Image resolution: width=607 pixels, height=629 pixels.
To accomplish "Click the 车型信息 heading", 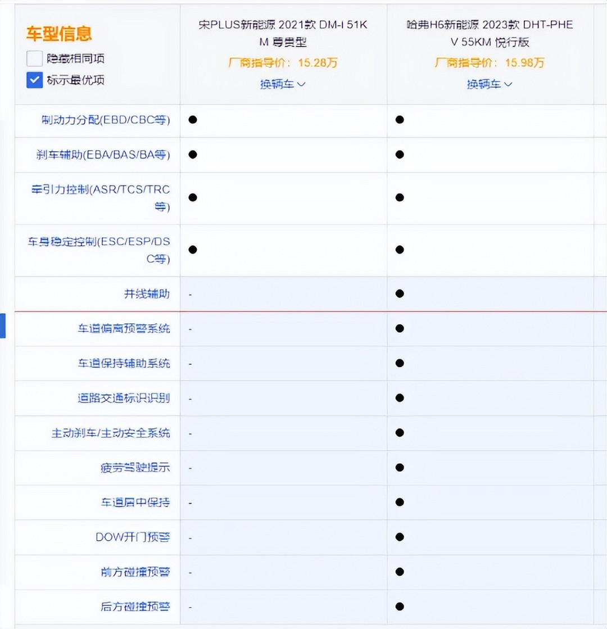I will (x=59, y=34).
